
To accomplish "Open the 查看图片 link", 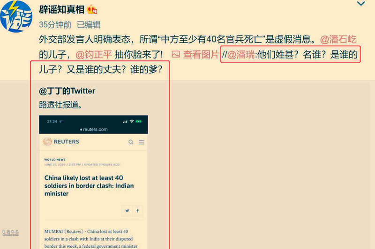I will (201, 55).
